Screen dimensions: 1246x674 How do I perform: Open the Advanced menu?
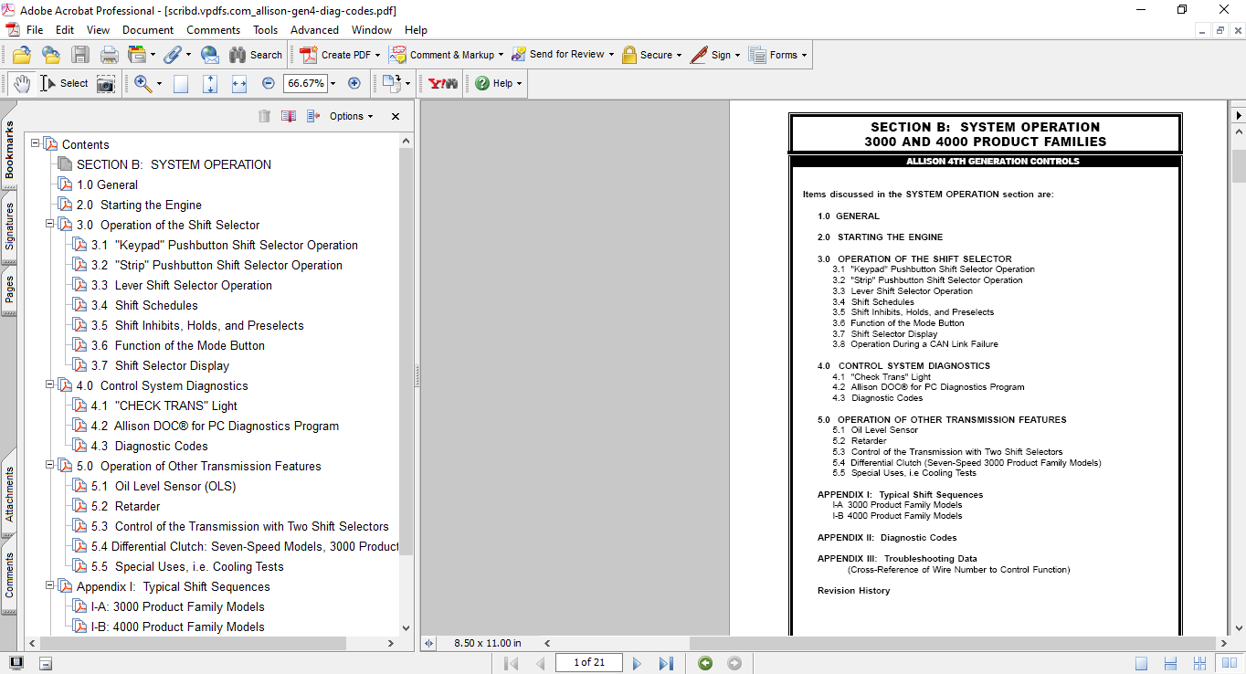[314, 30]
